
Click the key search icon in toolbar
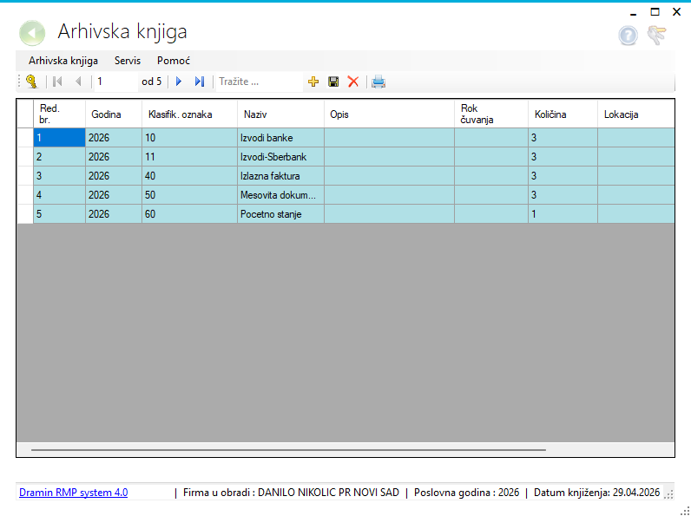[31, 82]
